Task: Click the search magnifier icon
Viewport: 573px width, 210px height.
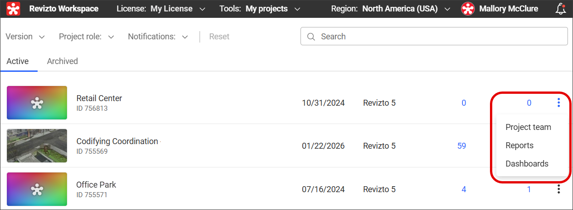Action: tap(311, 37)
